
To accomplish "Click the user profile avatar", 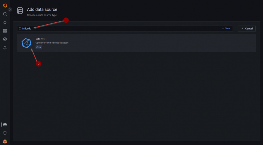I will (x=5, y=141).
